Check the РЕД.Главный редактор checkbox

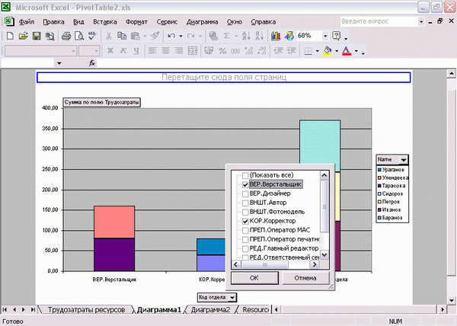(x=245, y=249)
